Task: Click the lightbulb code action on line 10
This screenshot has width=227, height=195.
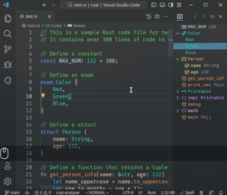Action: [x=43, y=96]
